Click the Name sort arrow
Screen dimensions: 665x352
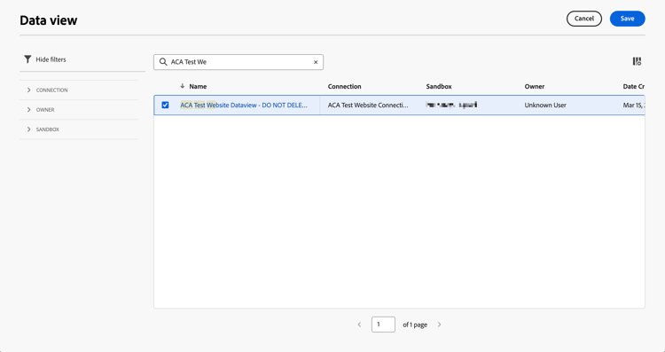(183, 86)
